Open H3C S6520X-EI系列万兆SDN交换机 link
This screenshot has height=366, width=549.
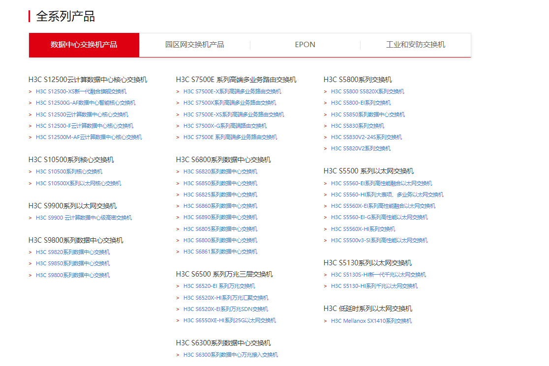click(226, 310)
